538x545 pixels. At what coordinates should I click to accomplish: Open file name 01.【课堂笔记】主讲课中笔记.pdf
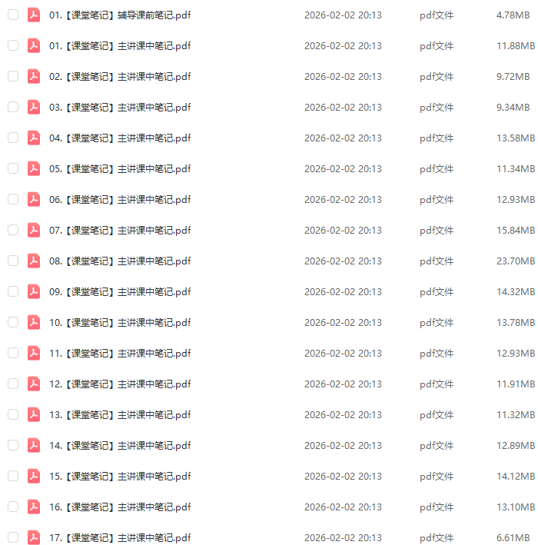120,46
